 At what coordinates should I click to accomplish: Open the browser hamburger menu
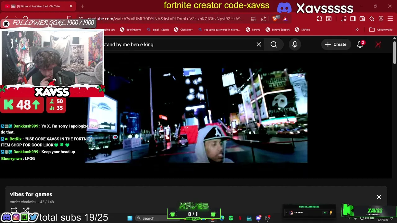pyautogui.click(x=390, y=19)
